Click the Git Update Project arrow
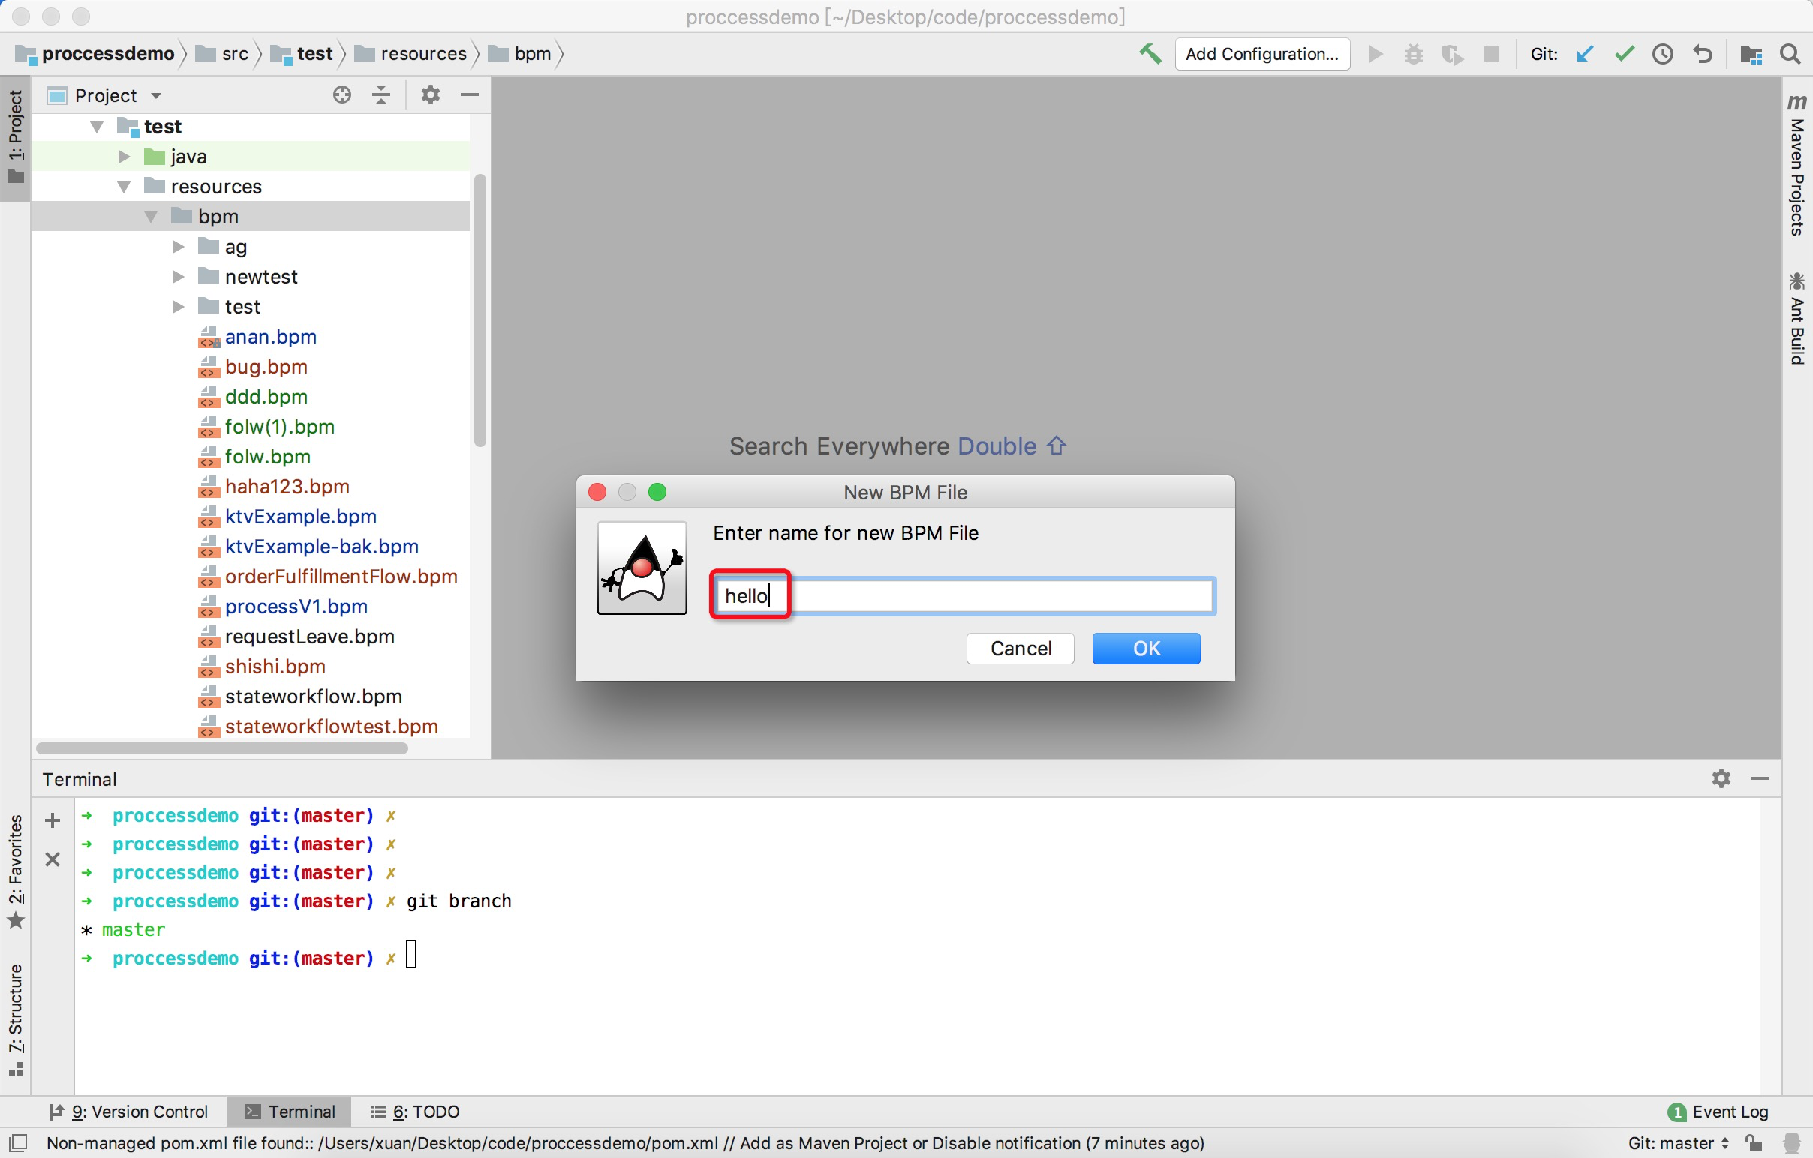The width and height of the screenshot is (1813, 1158). pos(1585,54)
